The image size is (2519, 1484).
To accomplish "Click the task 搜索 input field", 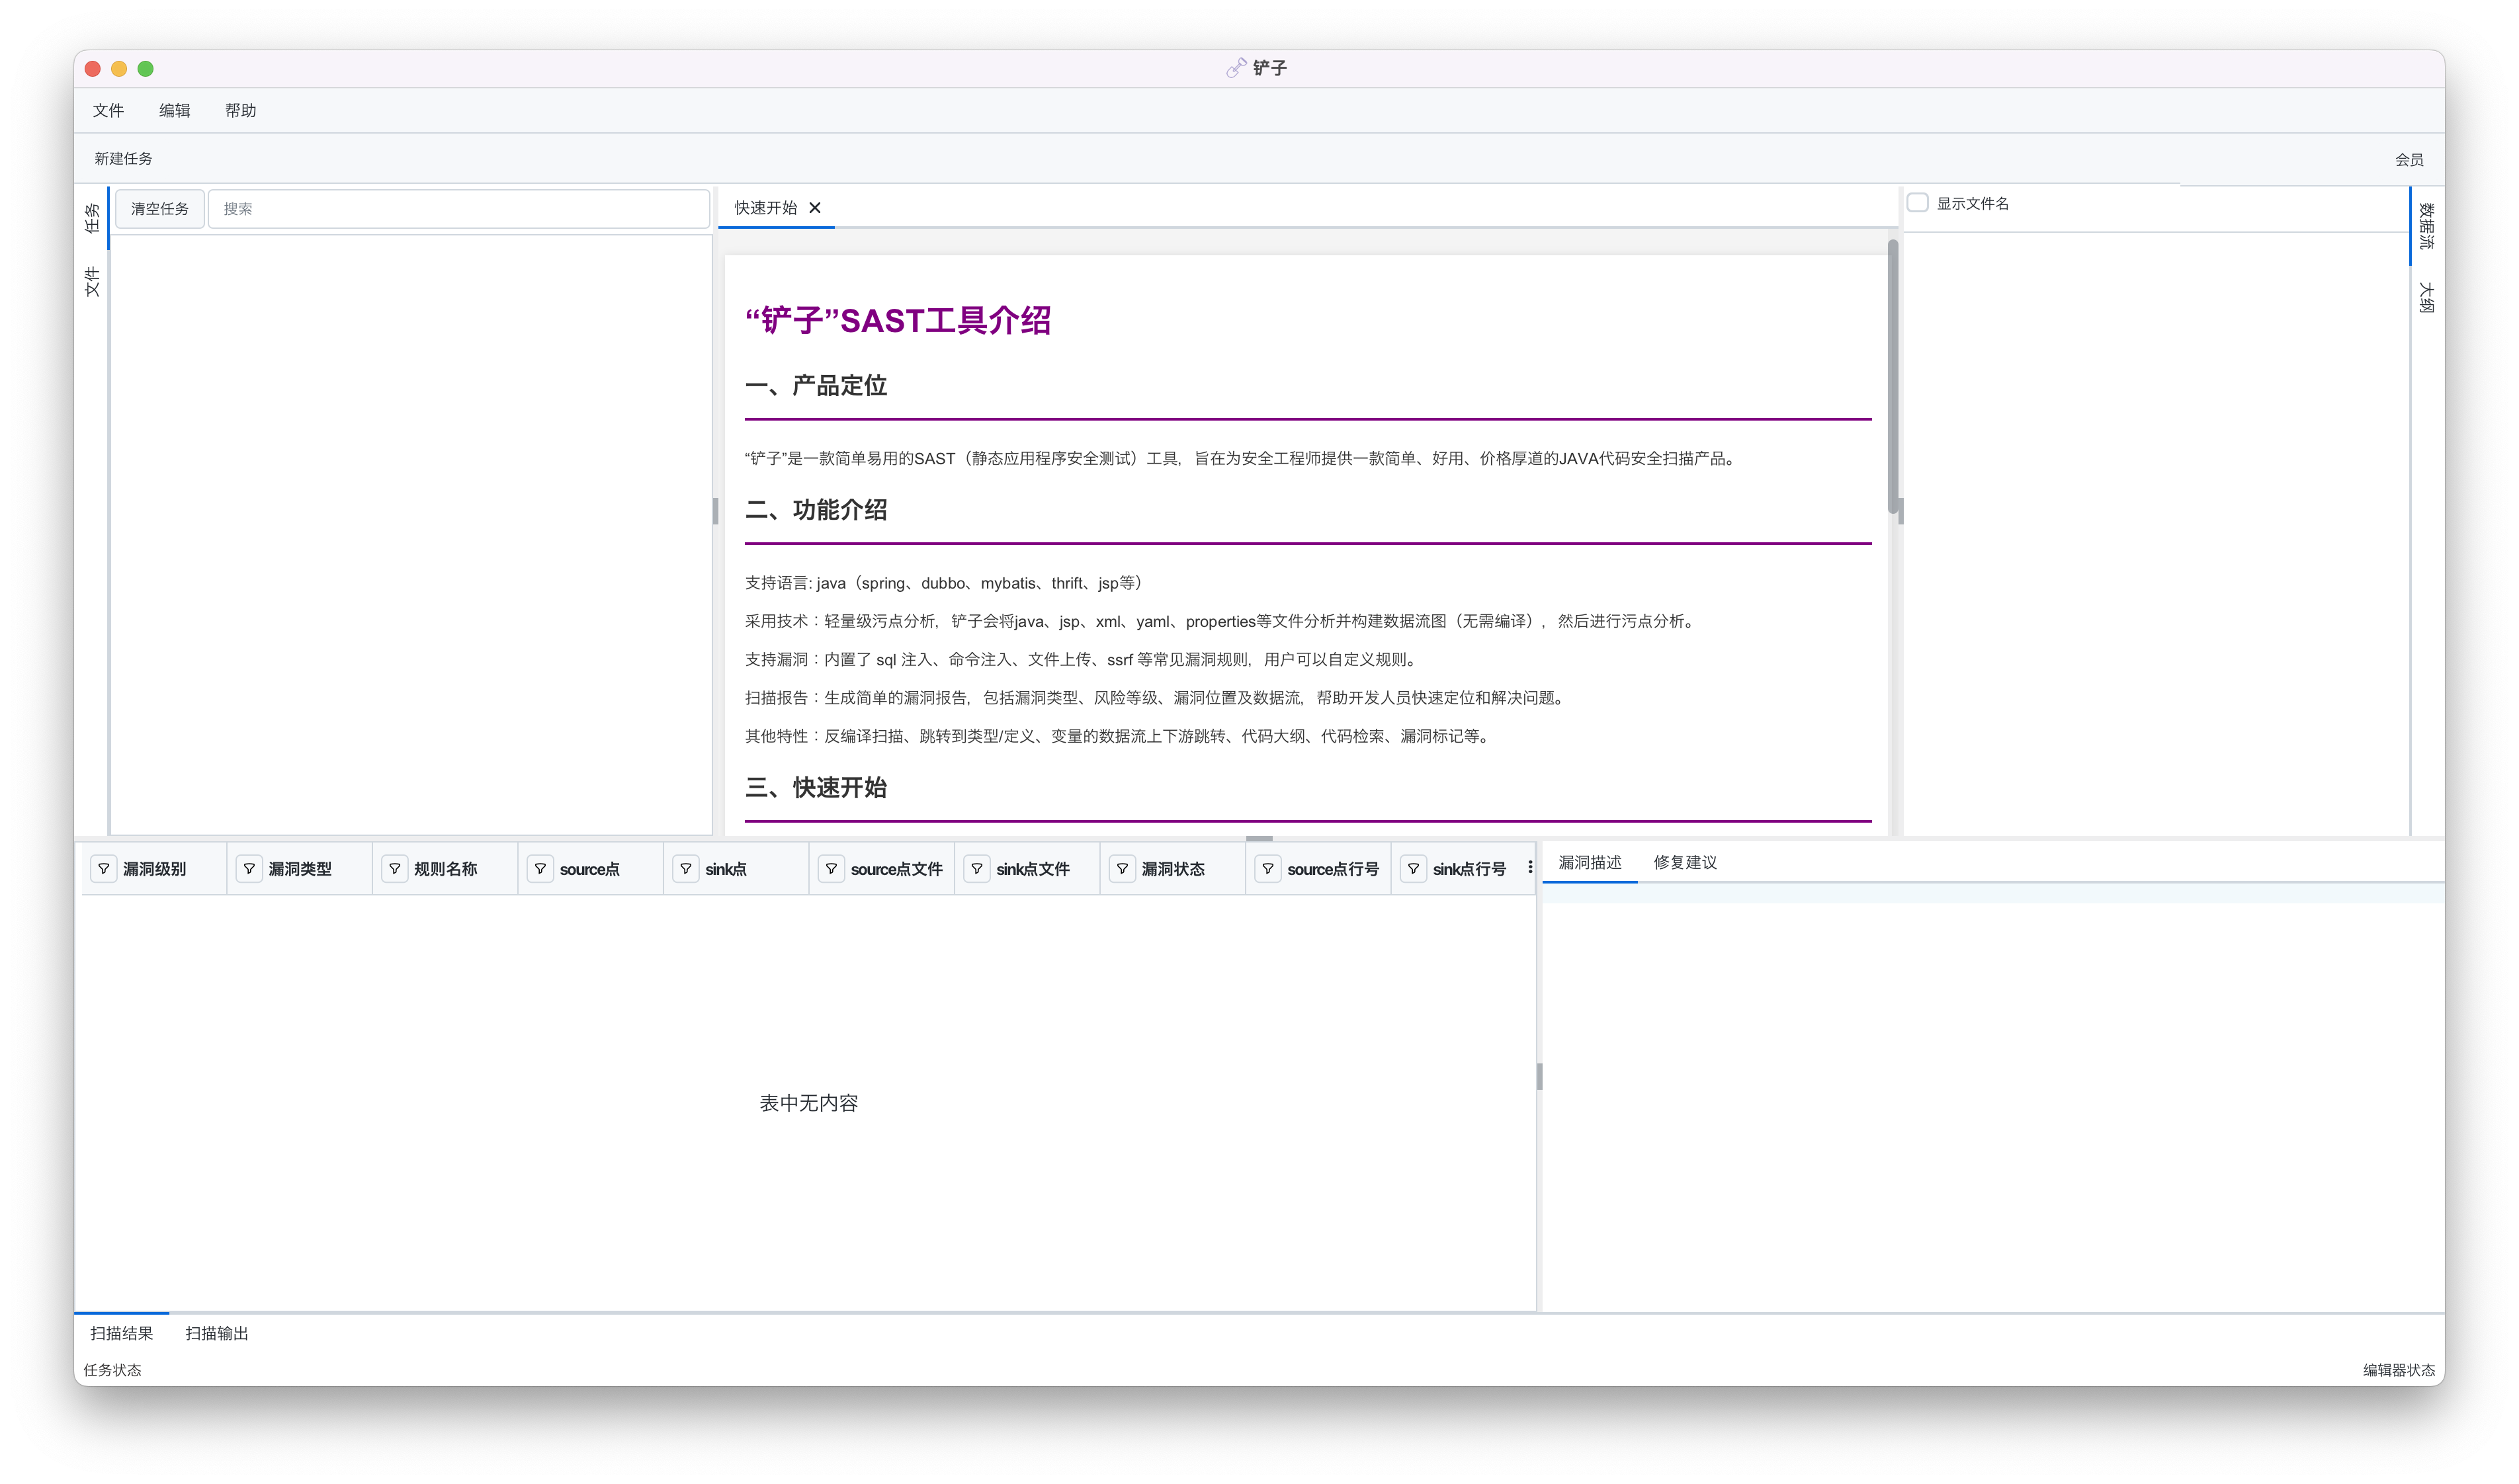I will (x=460, y=209).
